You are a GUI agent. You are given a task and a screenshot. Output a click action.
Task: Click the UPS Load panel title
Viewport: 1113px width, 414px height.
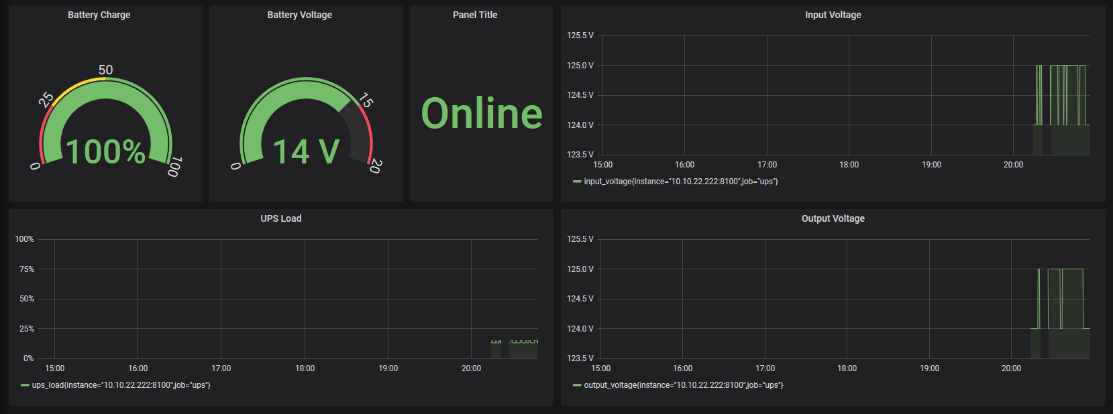(281, 218)
